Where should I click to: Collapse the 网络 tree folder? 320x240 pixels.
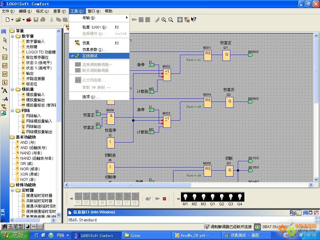(12, 111)
